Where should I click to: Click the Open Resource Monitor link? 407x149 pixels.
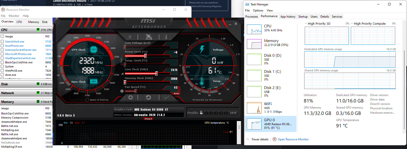293,139
